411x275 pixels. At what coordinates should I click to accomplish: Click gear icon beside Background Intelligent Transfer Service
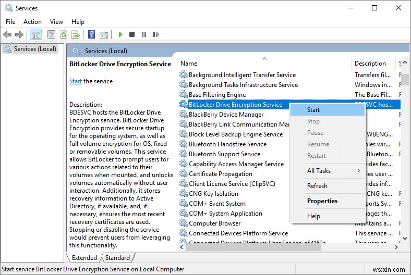tap(183, 74)
